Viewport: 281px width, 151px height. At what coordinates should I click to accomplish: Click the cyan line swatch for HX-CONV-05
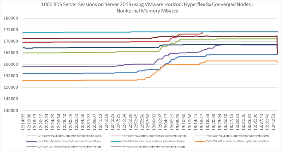pyautogui.click(x=116, y=141)
